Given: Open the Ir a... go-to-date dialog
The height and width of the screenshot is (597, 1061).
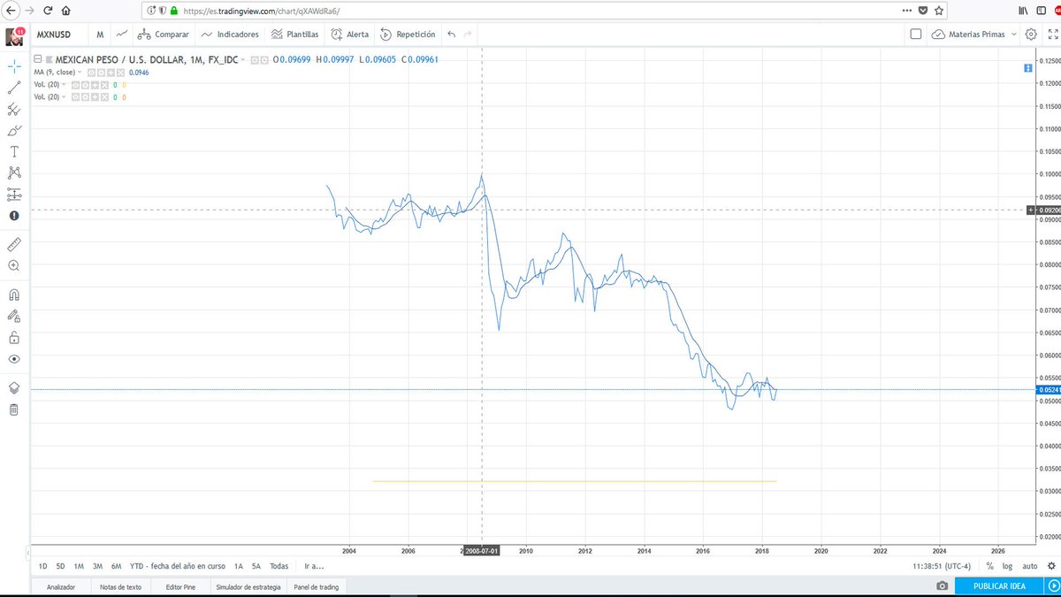Looking at the screenshot, I should 314,566.
